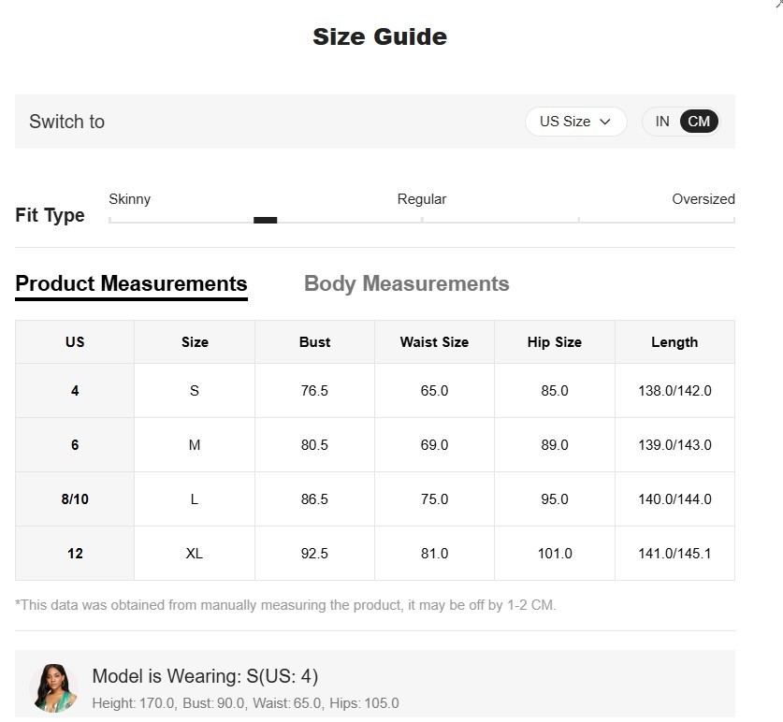Click the Regular fit label
Viewport: 783px width, 722px height.
click(x=422, y=198)
